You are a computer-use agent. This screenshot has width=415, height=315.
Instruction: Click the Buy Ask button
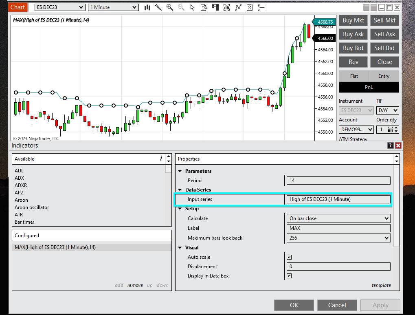pos(353,34)
